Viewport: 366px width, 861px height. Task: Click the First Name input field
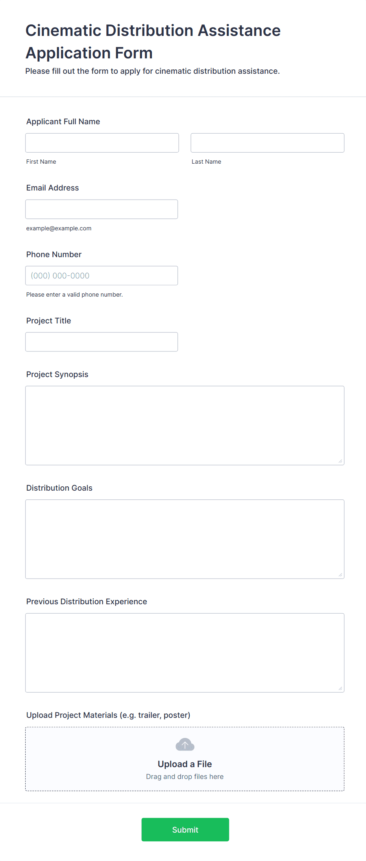click(x=102, y=143)
